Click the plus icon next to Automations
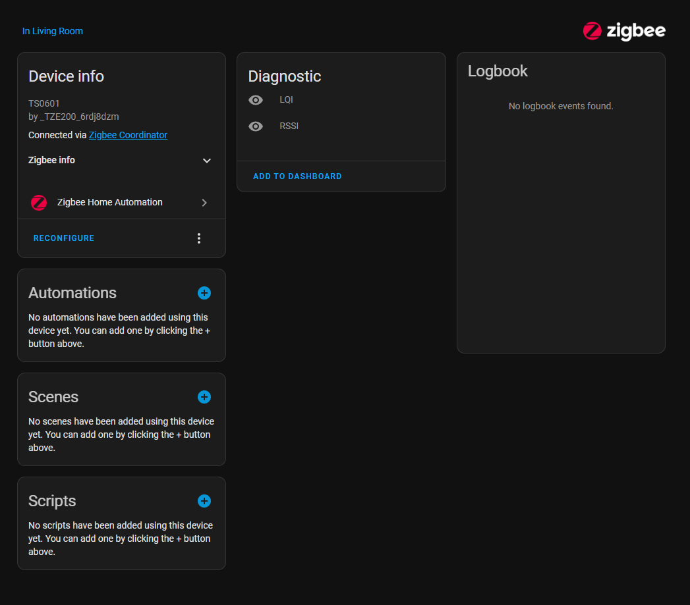690x605 pixels. click(x=204, y=293)
